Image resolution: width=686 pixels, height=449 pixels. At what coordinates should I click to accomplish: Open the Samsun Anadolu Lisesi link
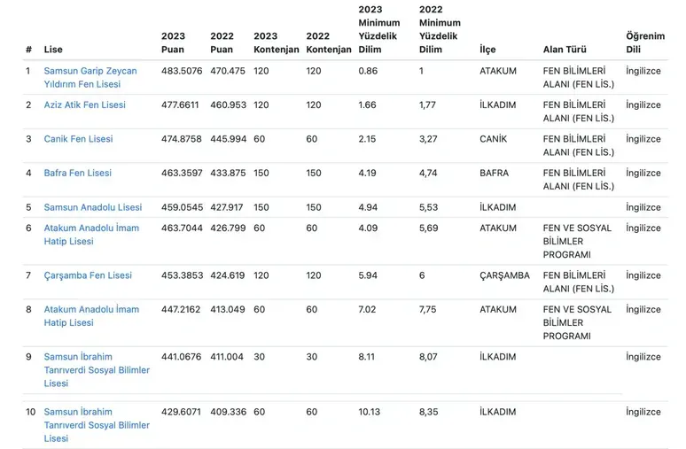[x=93, y=207]
